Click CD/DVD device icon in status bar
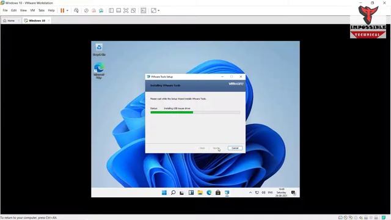This screenshot has height=220, width=391. (x=345, y=218)
